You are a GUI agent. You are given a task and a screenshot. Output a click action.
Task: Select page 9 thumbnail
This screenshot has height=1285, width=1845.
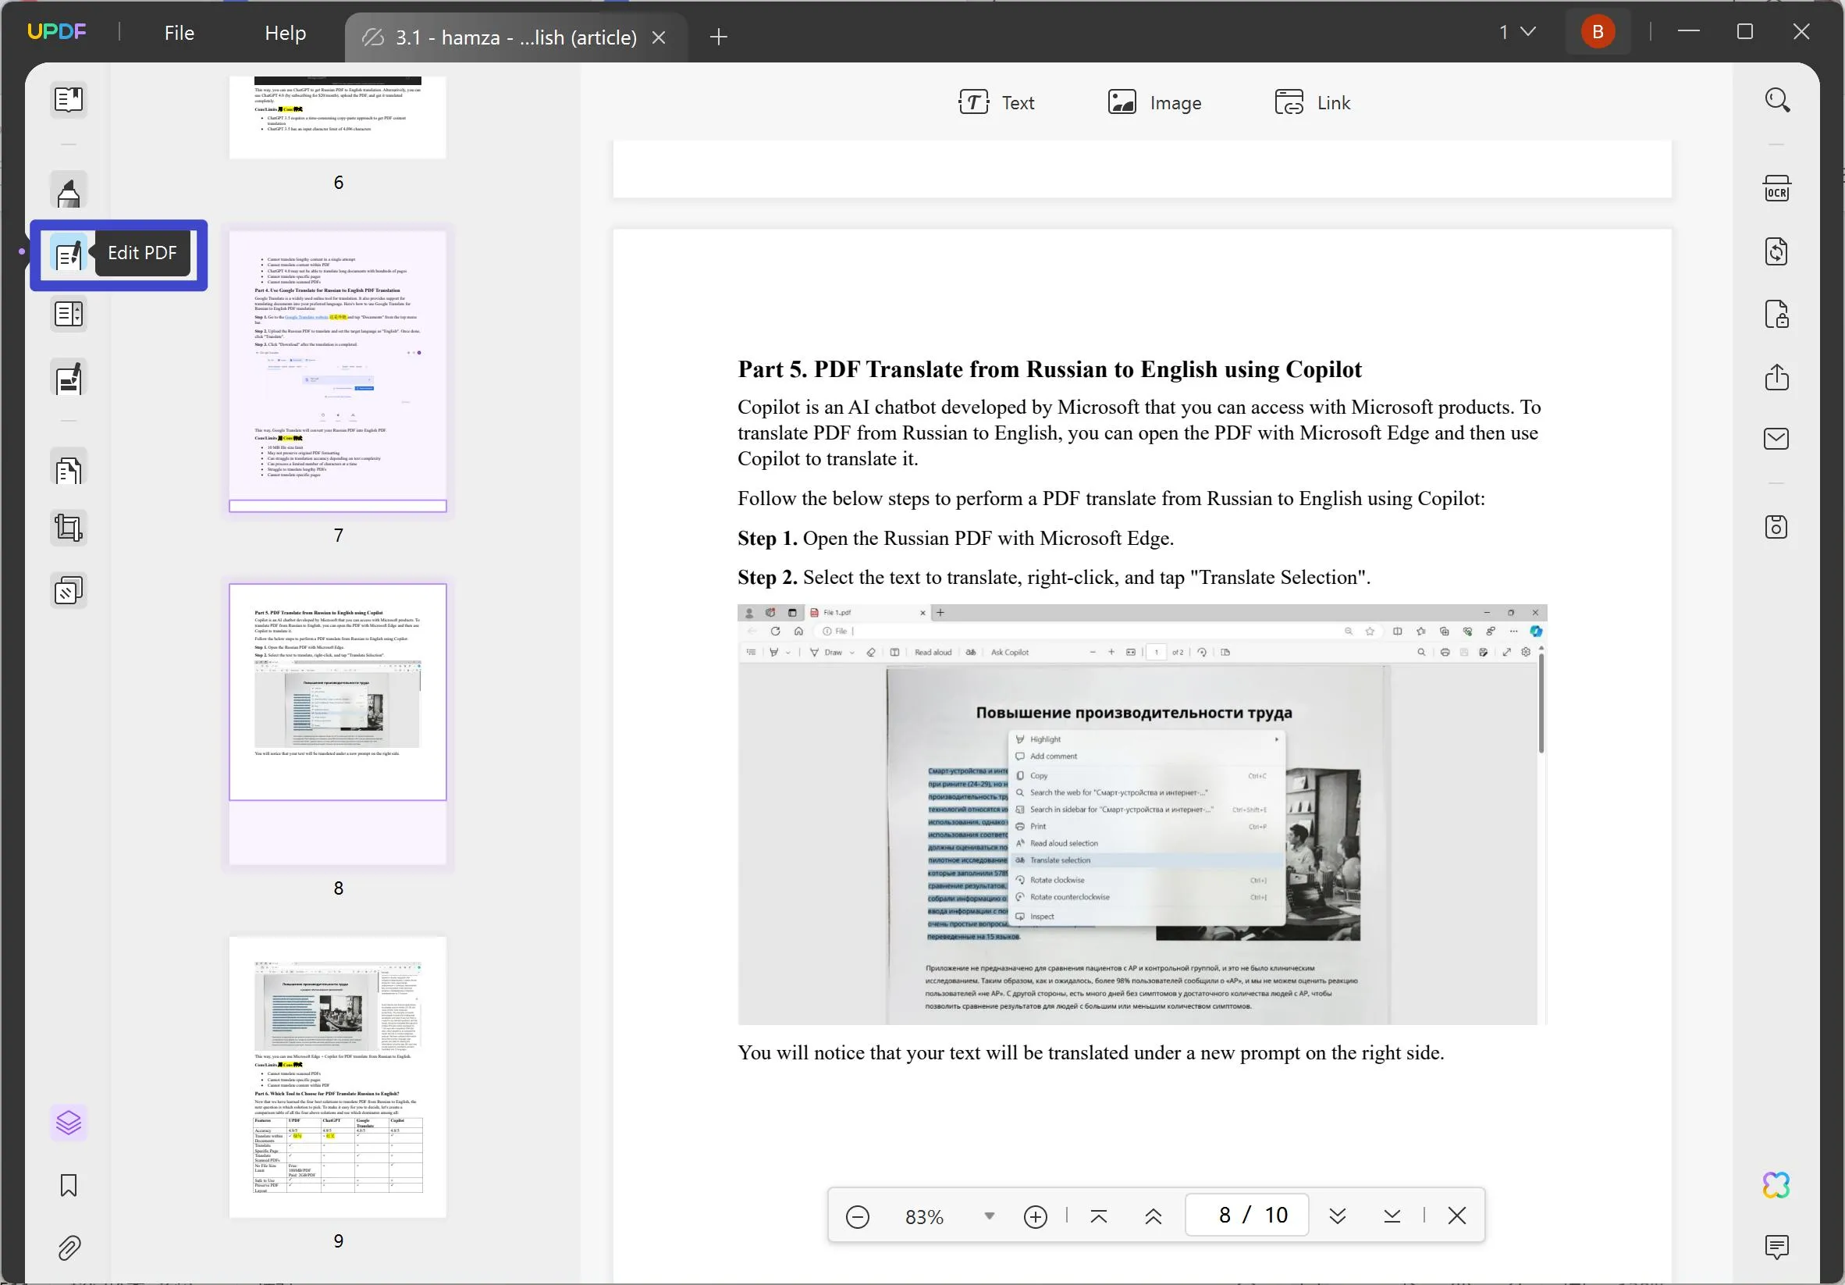point(337,1077)
